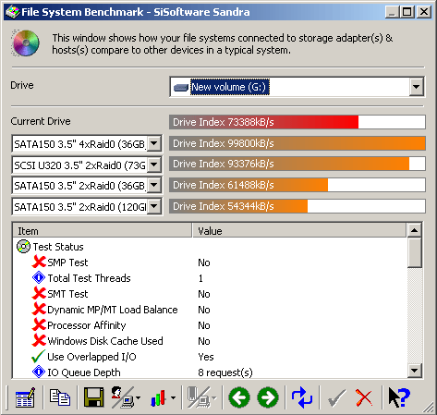The height and width of the screenshot is (415, 437).
Task: Click the Item column header
Action: 103,231
